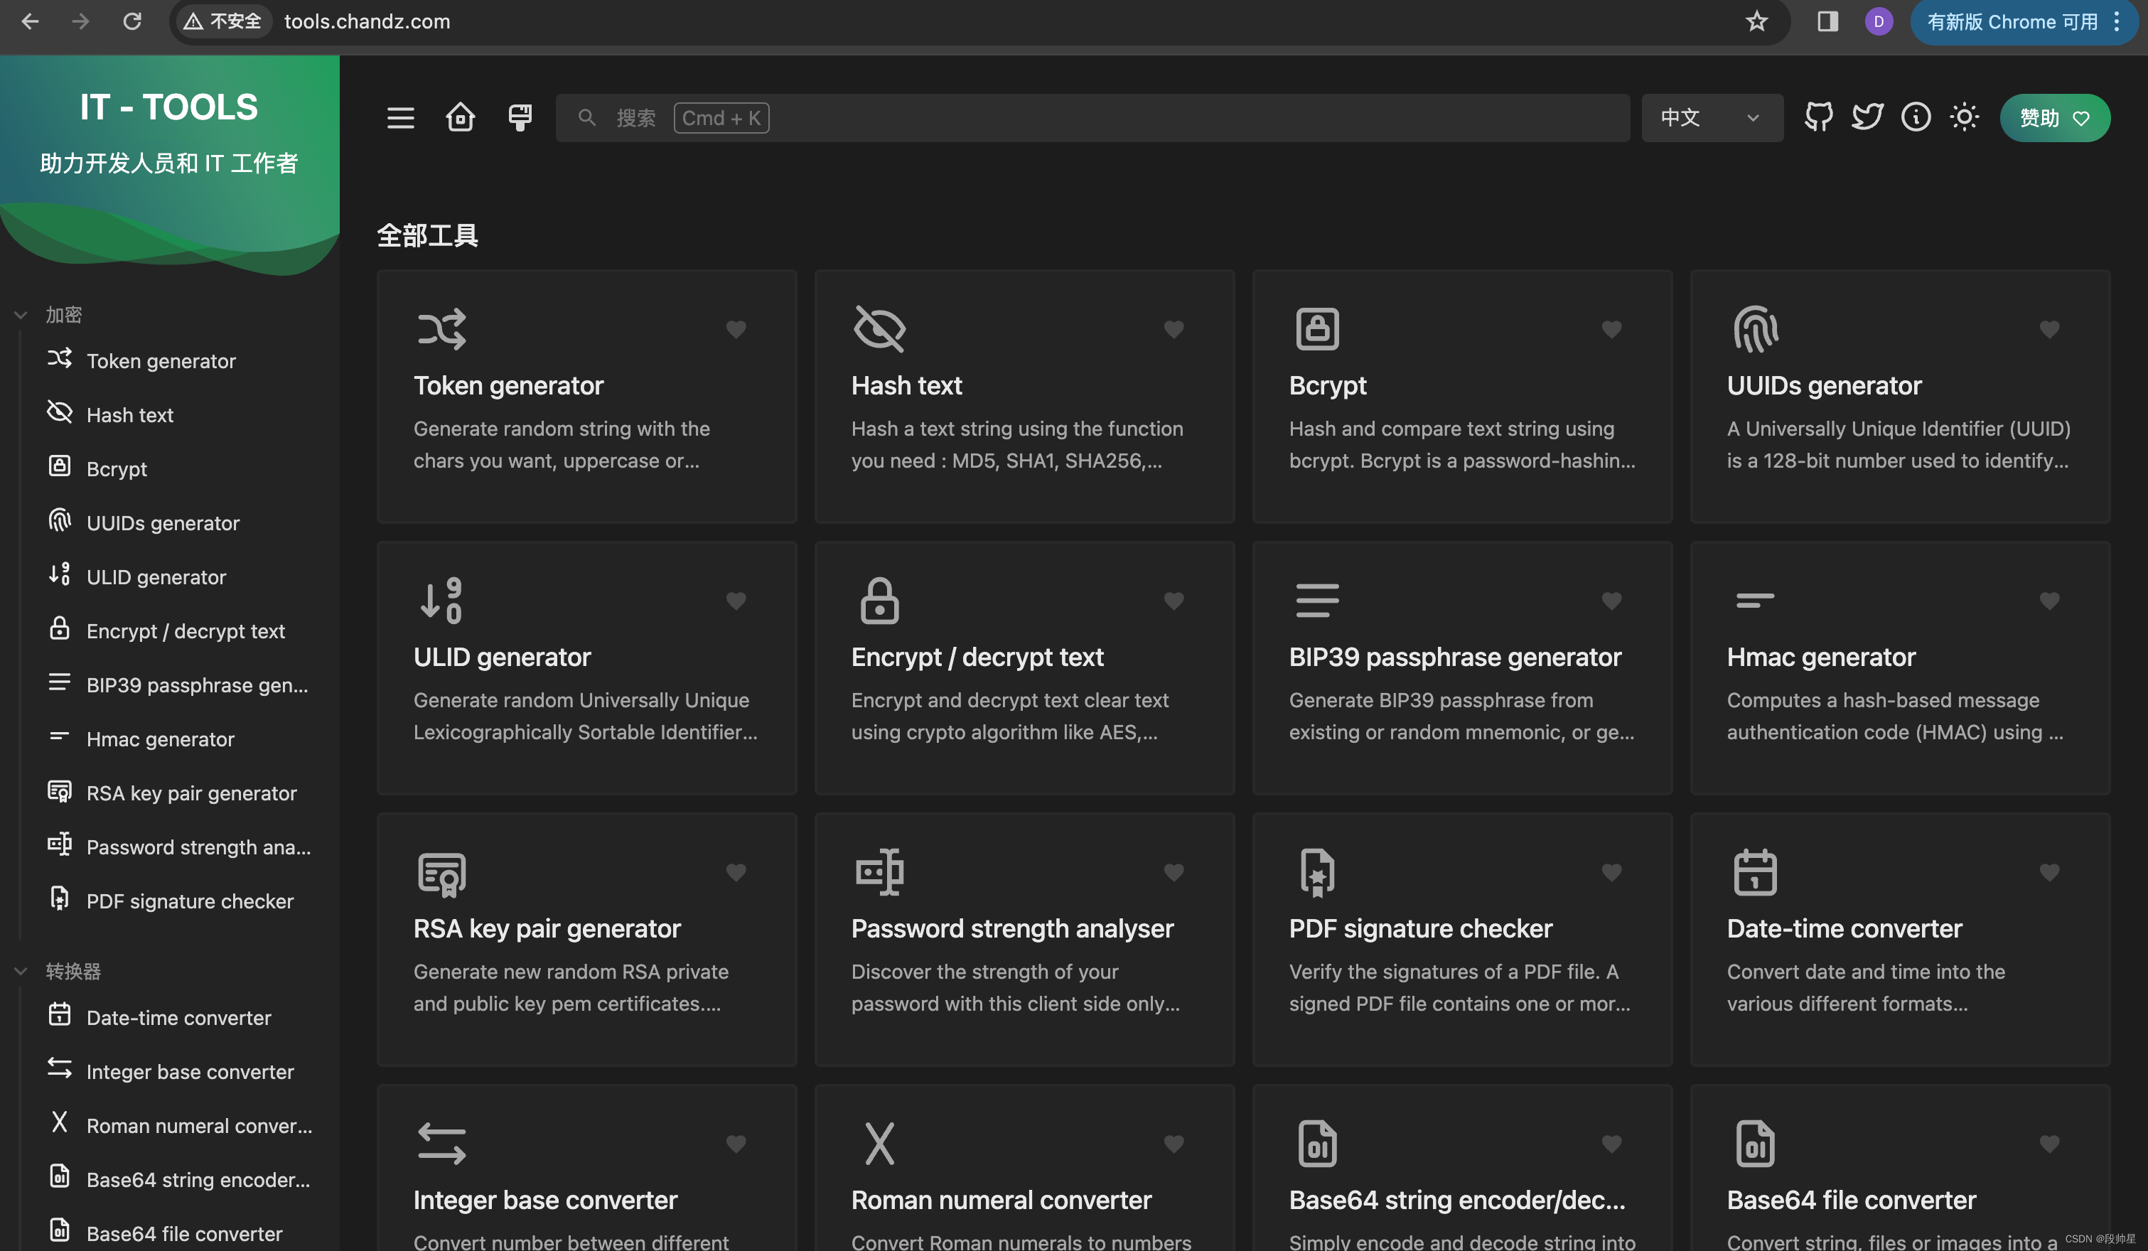Open the Roman numeral converter card title
Screen dimensions: 2148x1251
click(1001, 1200)
